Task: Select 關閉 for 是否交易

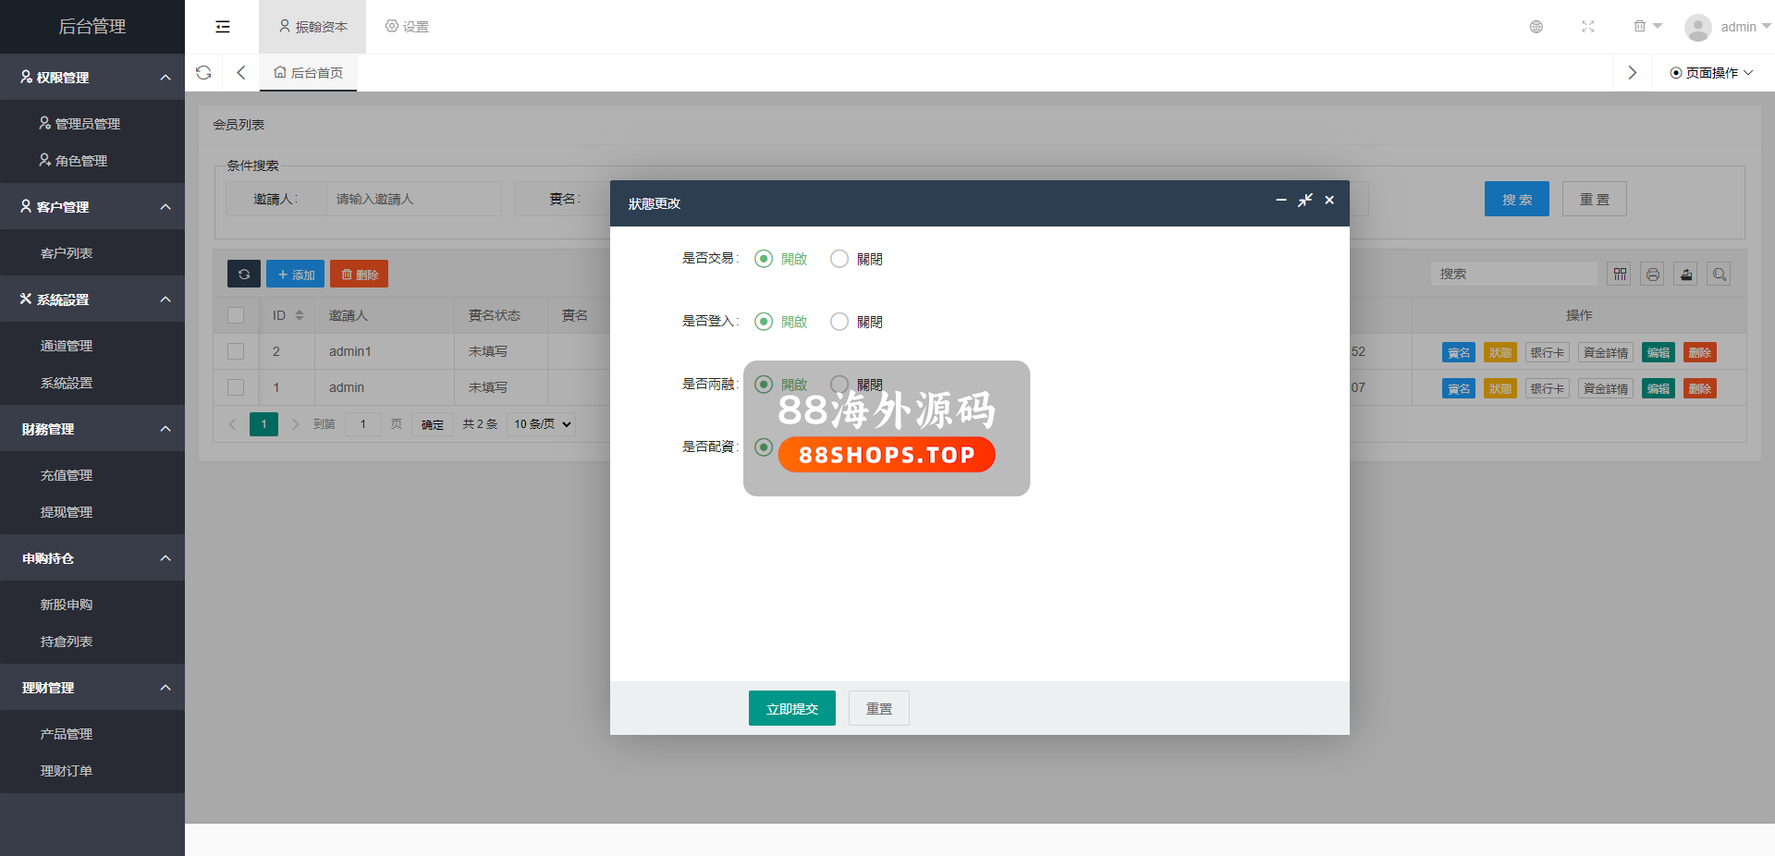Action: click(x=839, y=259)
